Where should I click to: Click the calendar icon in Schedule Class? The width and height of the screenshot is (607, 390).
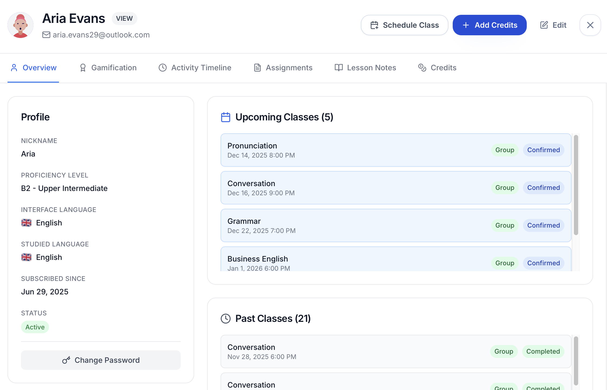point(374,25)
